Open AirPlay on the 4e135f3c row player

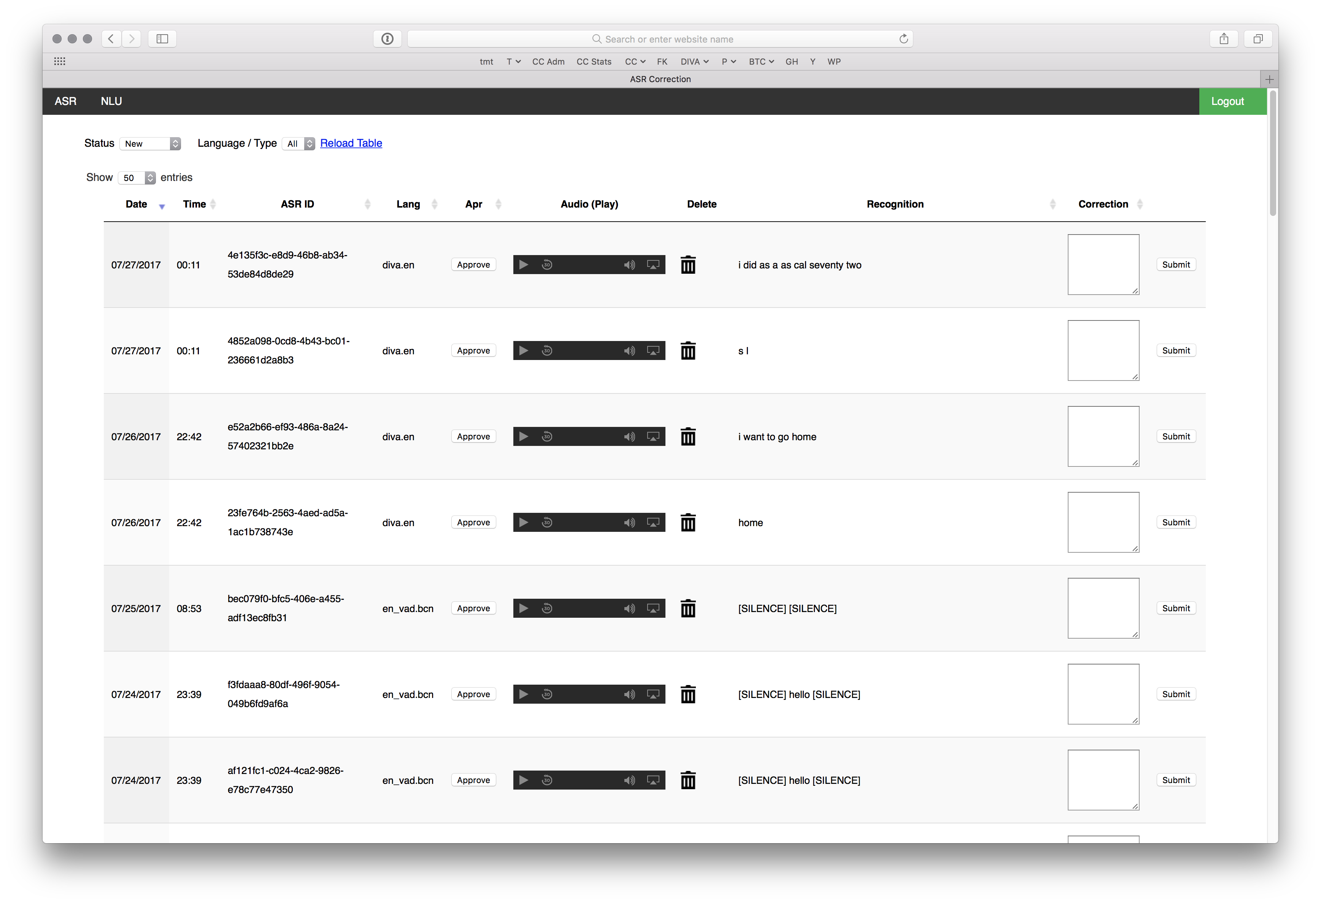[653, 265]
